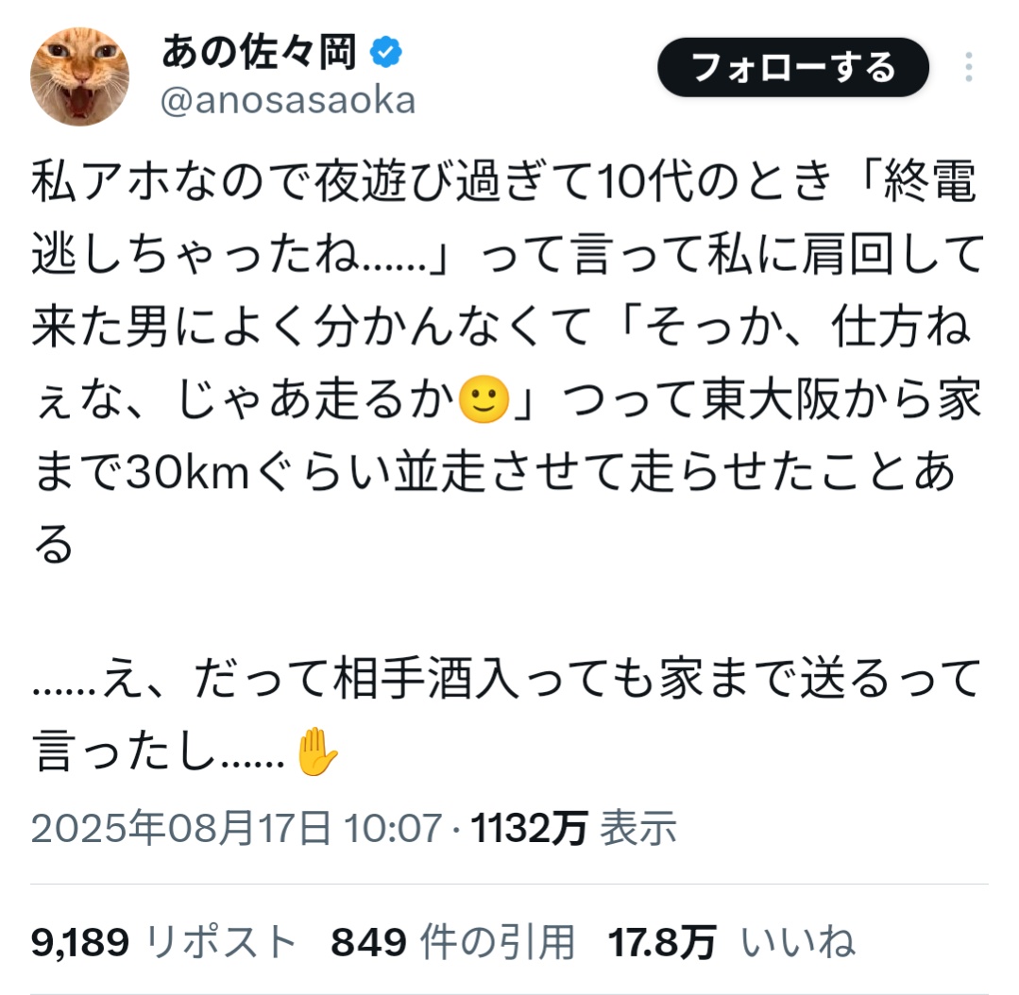Open the three-dot more options menu
The height and width of the screenshot is (995, 1019).
point(968,68)
